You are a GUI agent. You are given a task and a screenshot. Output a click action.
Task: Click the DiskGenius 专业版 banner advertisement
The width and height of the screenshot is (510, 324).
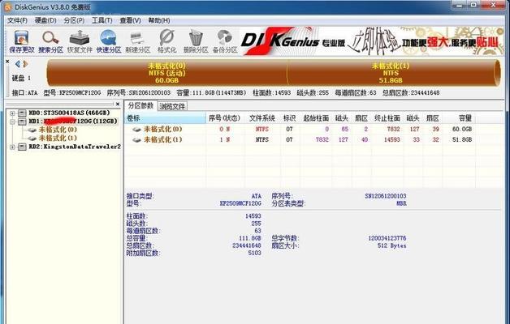371,41
